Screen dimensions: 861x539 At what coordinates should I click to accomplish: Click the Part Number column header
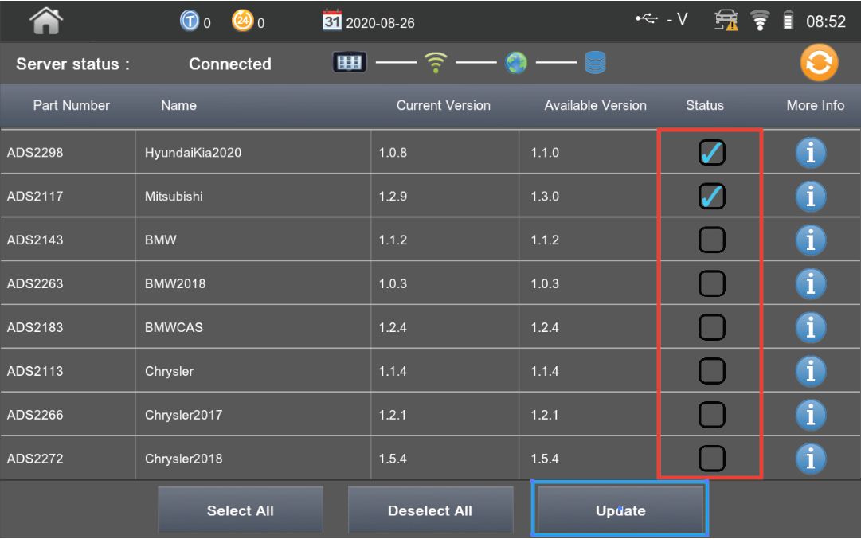pyautogui.click(x=71, y=106)
